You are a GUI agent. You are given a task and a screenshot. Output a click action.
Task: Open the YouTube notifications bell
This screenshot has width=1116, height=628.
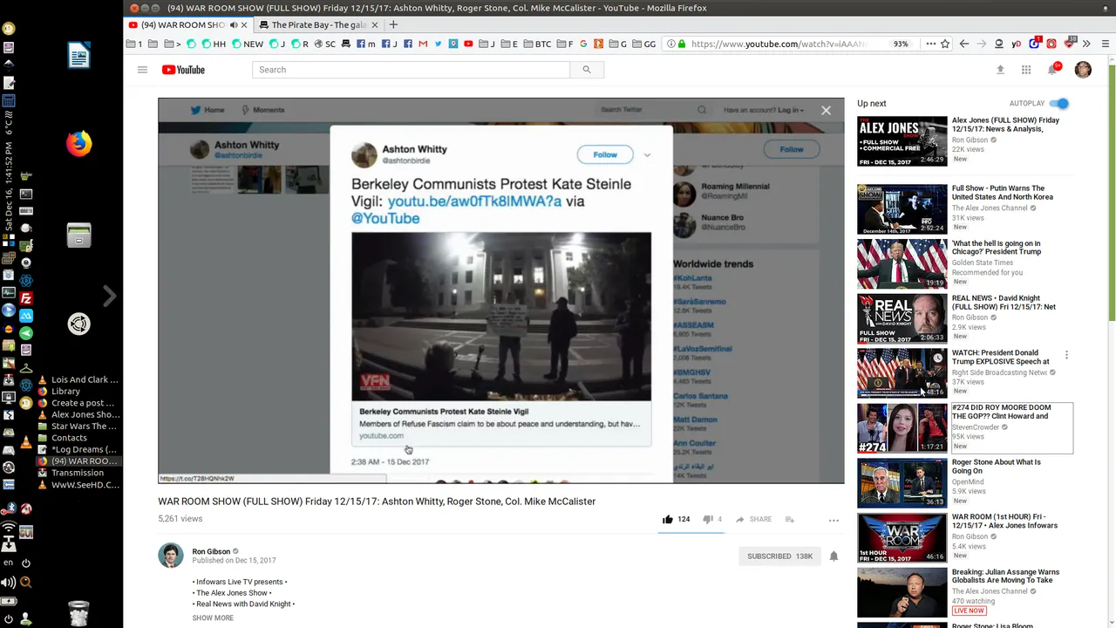1054,69
